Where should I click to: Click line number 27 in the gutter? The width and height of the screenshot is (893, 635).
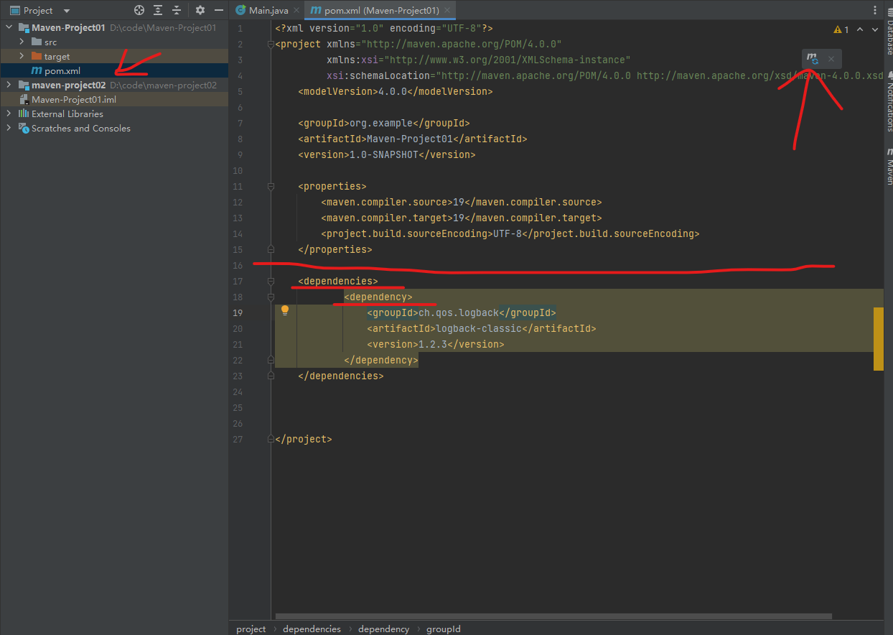pyautogui.click(x=238, y=439)
